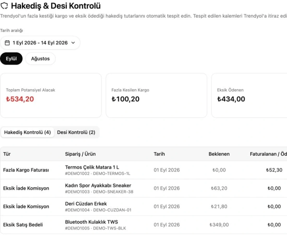Screen dimensions: 287x235
Task: Click the expected amount ₺349,00
Action: (219, 225)
